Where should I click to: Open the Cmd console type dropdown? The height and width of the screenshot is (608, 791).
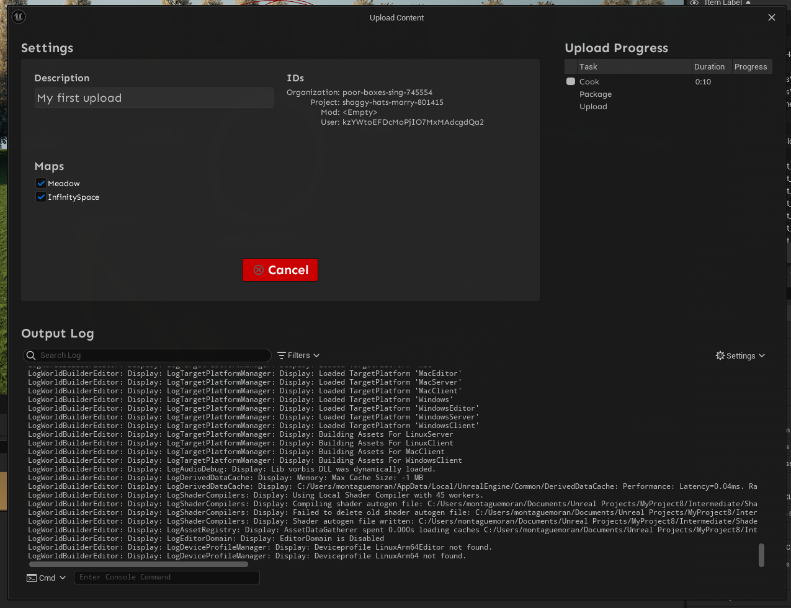(47, 578)
